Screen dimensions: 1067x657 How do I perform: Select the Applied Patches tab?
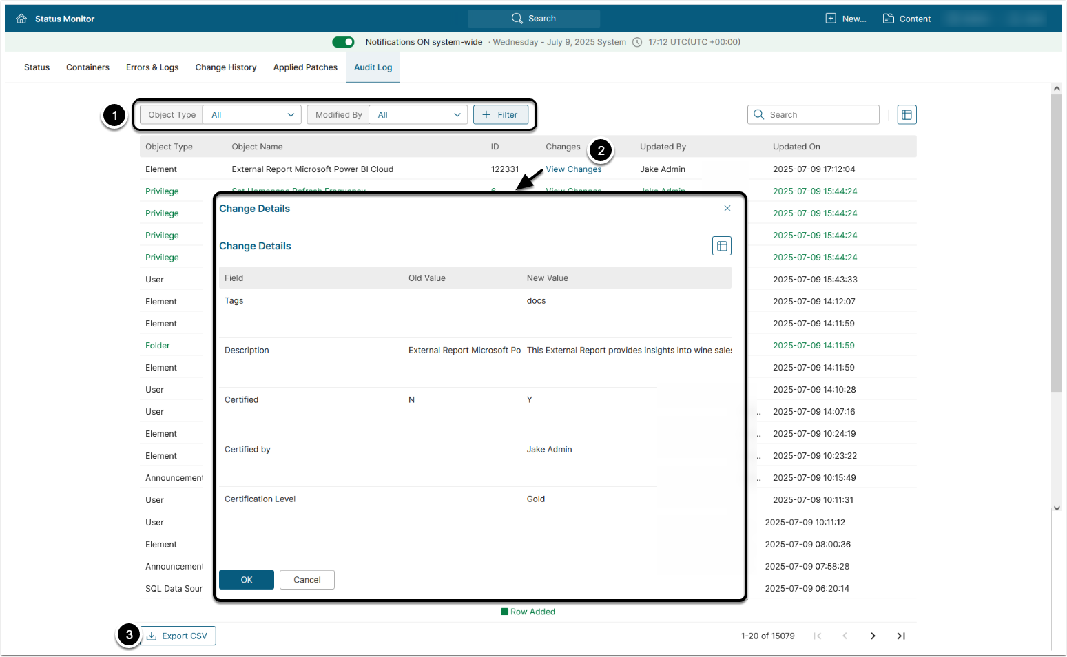click(x=305, y=67)
